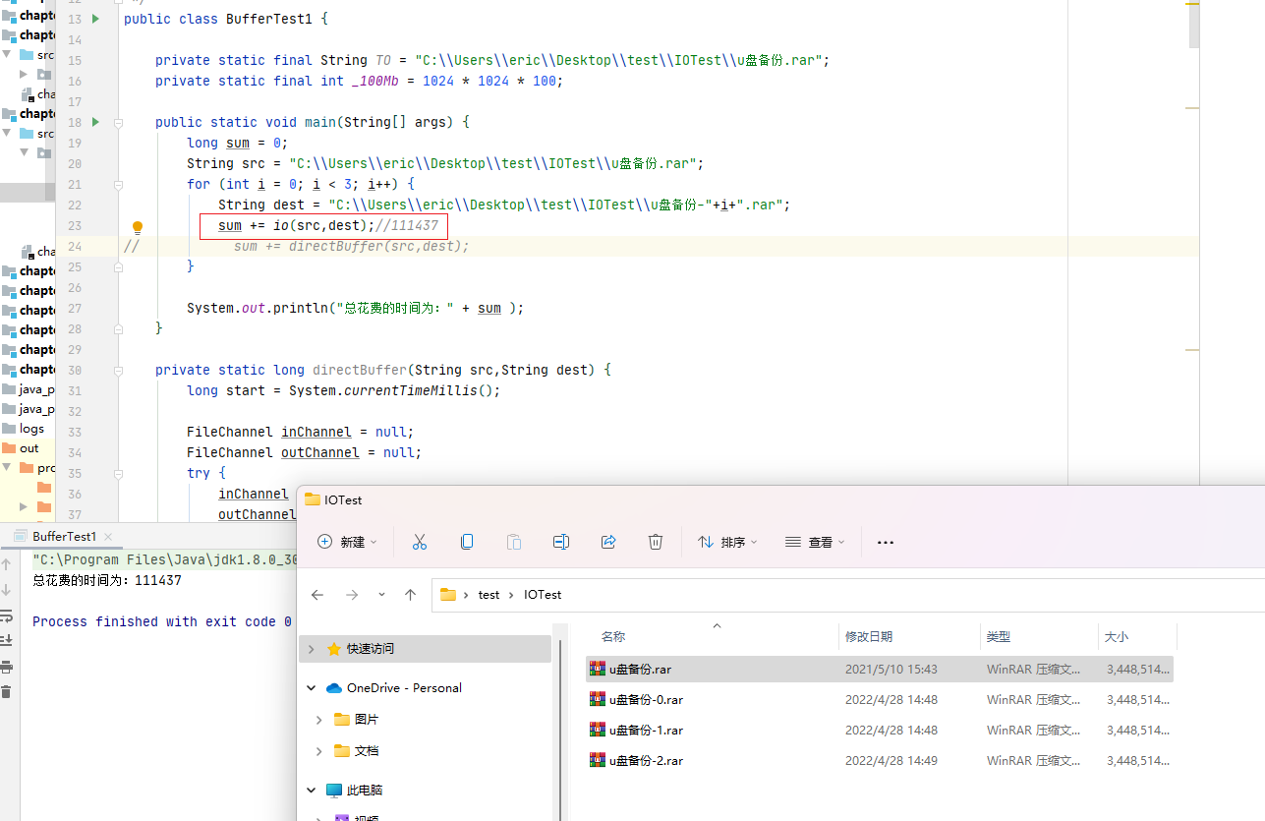
Task: Click the 'test' breadcrumb in address bar
Action: (x=489, y=595)
